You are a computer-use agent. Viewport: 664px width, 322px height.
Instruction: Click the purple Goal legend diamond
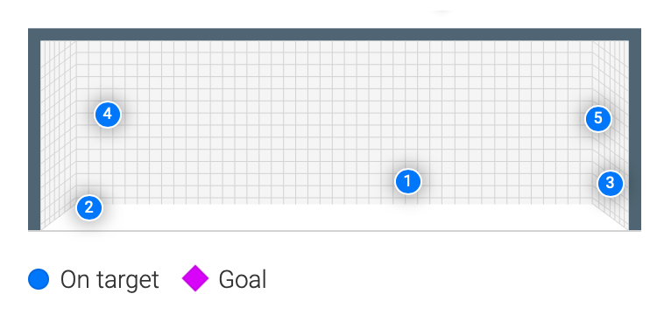[x=195, y=278]
